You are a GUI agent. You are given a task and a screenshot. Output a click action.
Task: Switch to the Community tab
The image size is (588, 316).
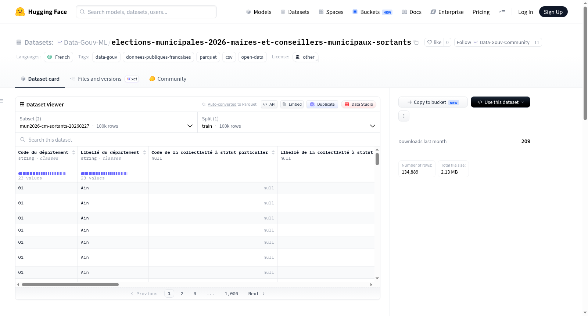pos(168,79)
